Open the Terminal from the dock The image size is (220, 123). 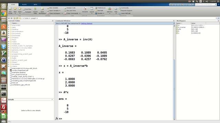[x=4, y=94]
